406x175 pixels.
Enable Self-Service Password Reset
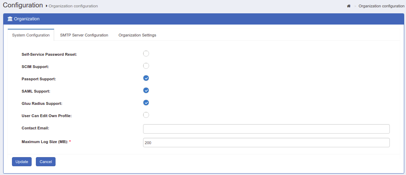coord(146,54)
